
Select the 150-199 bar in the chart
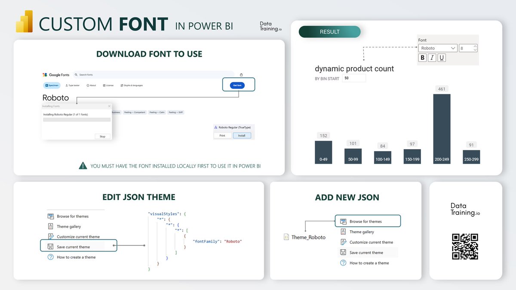(x=412, y=156)
